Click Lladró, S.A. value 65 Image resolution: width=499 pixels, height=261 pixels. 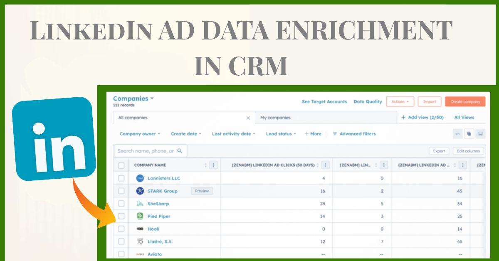pyautogui.click(x=459, y=241)
